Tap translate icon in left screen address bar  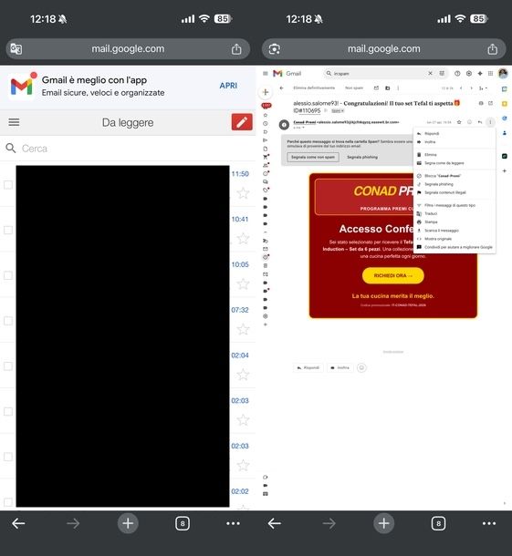pyautogui.click(x=16, y=49)
